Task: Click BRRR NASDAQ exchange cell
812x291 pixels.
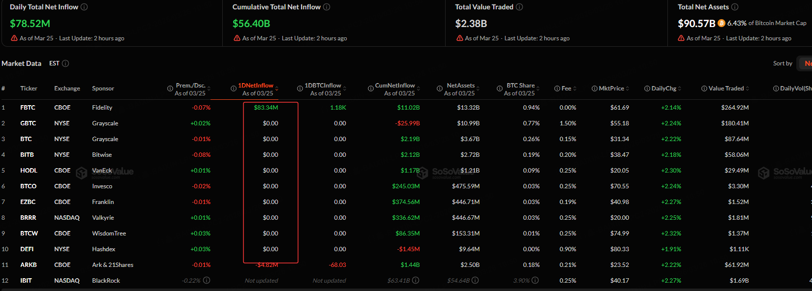Action: 67,217
